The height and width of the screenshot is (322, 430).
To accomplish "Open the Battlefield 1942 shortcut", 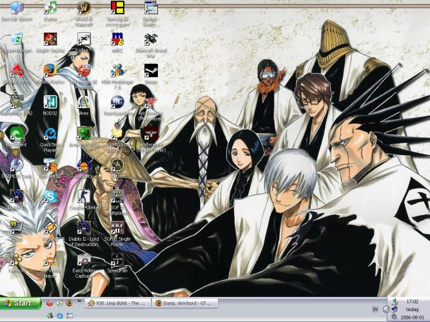I will [x=17, y=106].
